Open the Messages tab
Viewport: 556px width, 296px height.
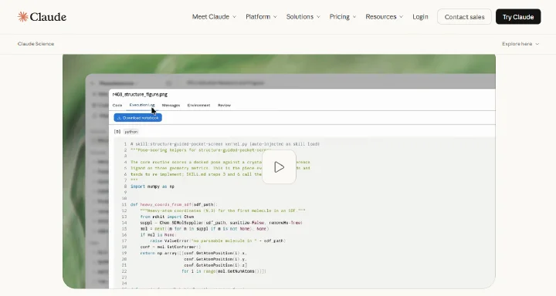point(171,105)
